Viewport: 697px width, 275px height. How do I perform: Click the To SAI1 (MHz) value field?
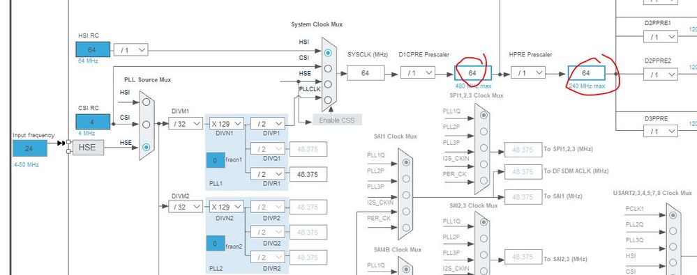[x=523, y=196]
